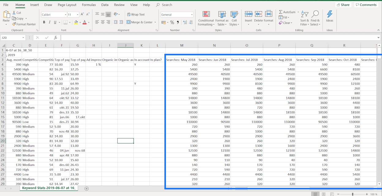
Task: Apply red font color
Action: click(x=85, y=22)
